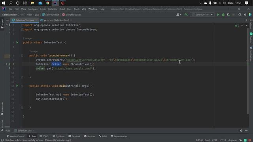Open the Bookmarks tool window stripe button
Screen dimensions: 253x142
[x=2, y=108]
